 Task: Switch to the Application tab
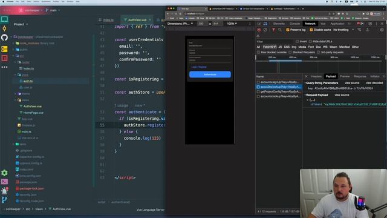[x=337, y=24]
